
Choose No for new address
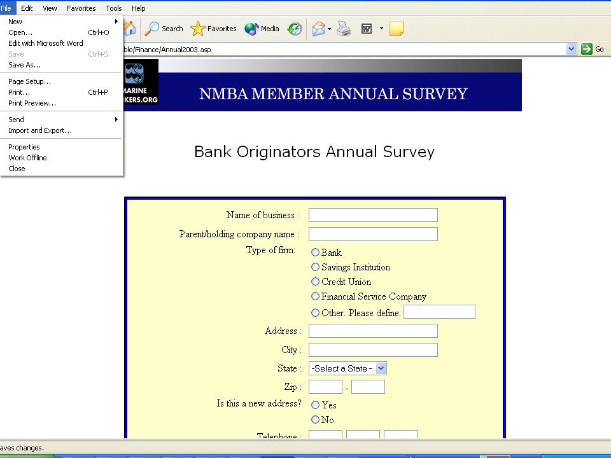[x=315, y=419]
